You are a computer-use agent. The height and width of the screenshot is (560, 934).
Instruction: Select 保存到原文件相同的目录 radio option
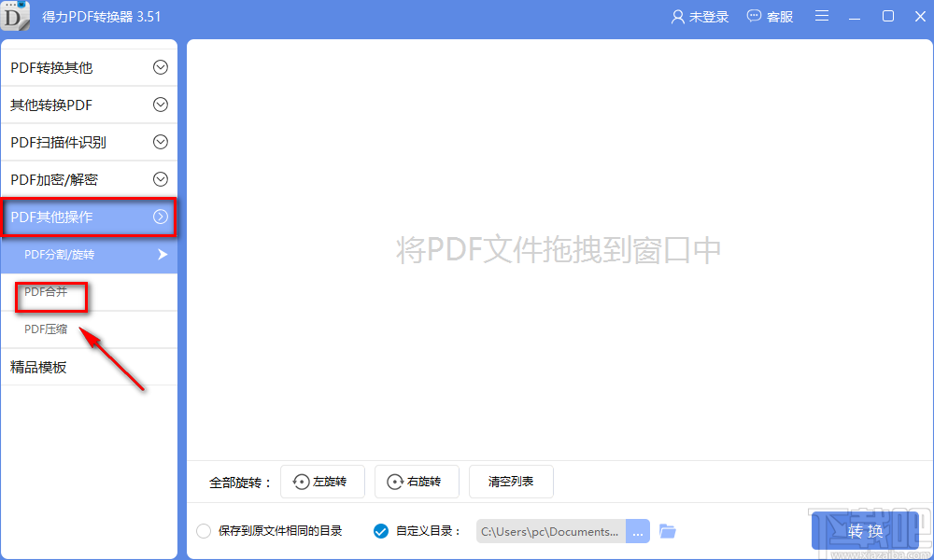click(204, 531)
